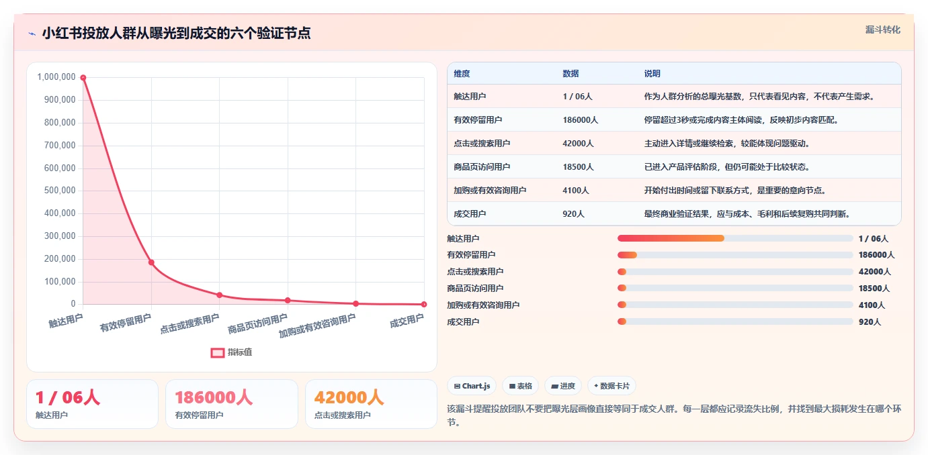928x455 pixels.
Task: Click the 有效停留用户 cell in the table
Action: coord(478,120)
